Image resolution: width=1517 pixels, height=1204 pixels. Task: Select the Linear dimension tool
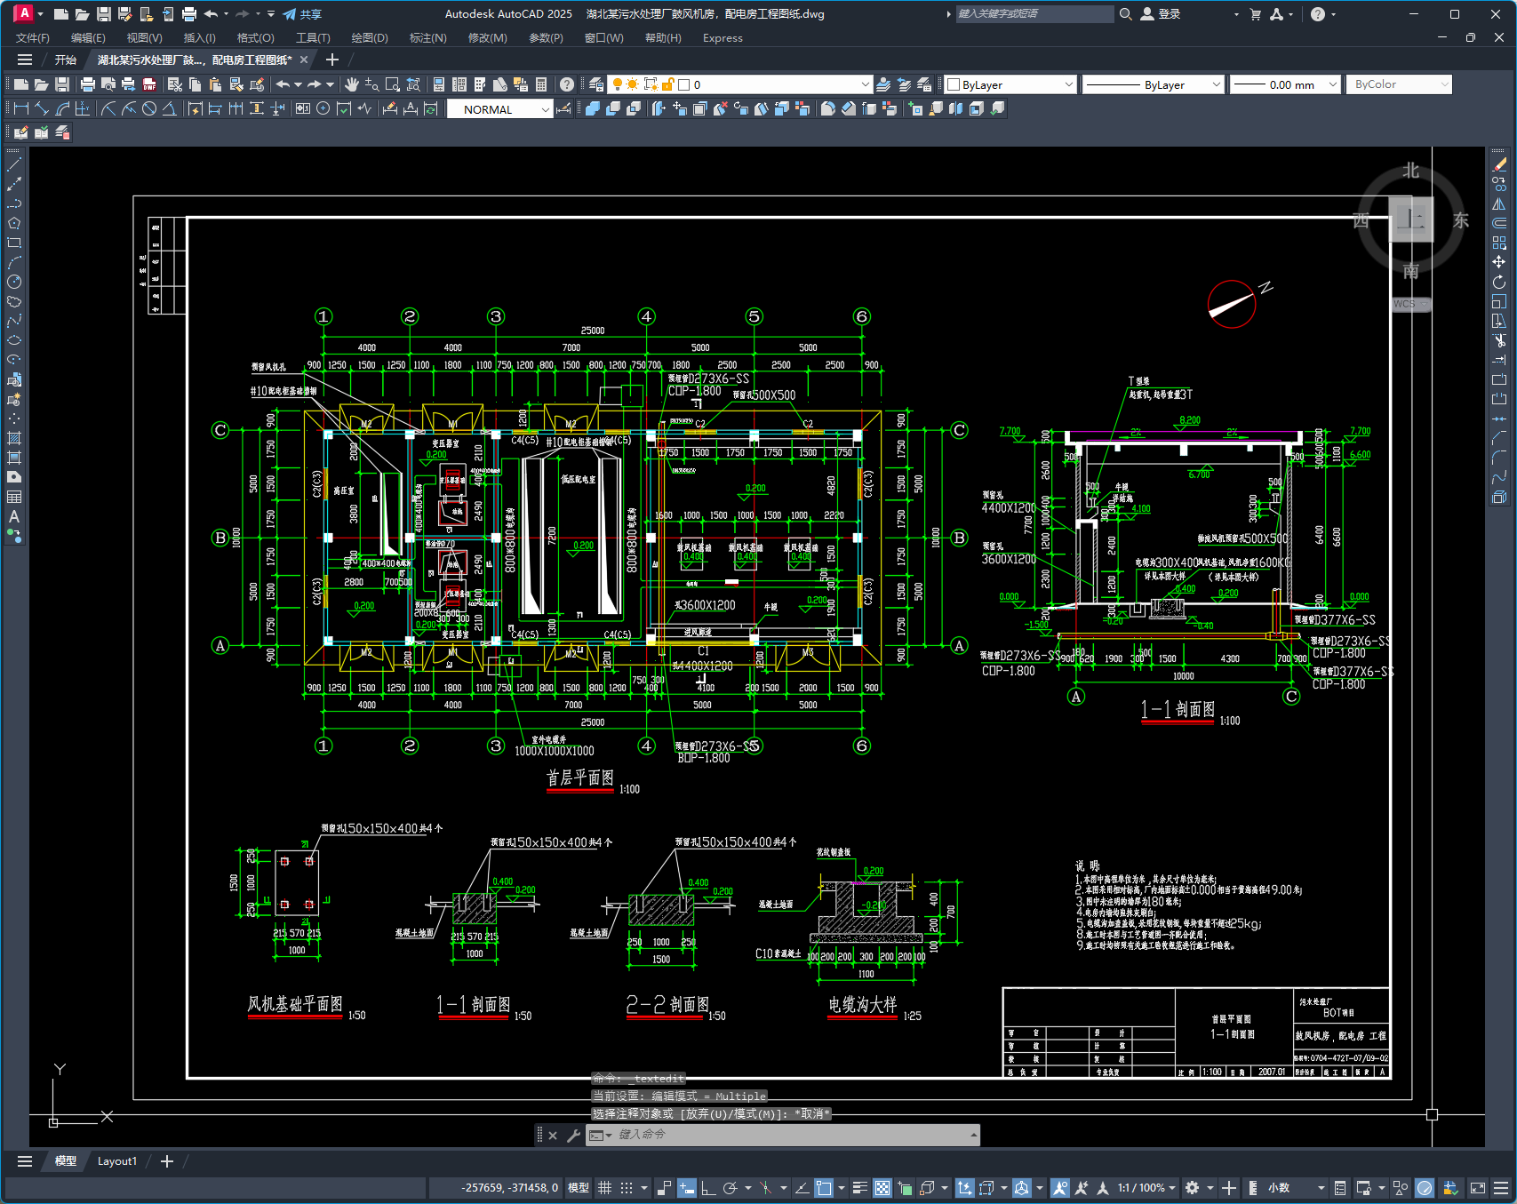tap(20, 108)
